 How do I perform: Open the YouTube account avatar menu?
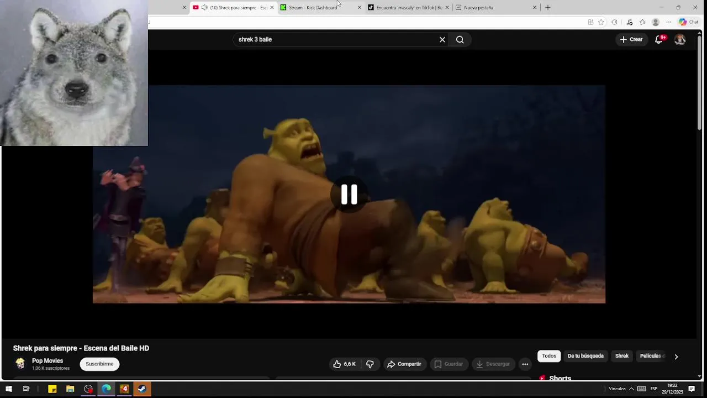680,39
